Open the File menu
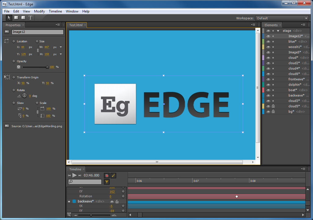This screenshot has width=313, height=220. coord(7,11)
